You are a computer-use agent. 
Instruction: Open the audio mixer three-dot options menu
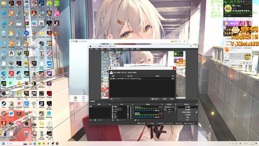pos(139,120)
